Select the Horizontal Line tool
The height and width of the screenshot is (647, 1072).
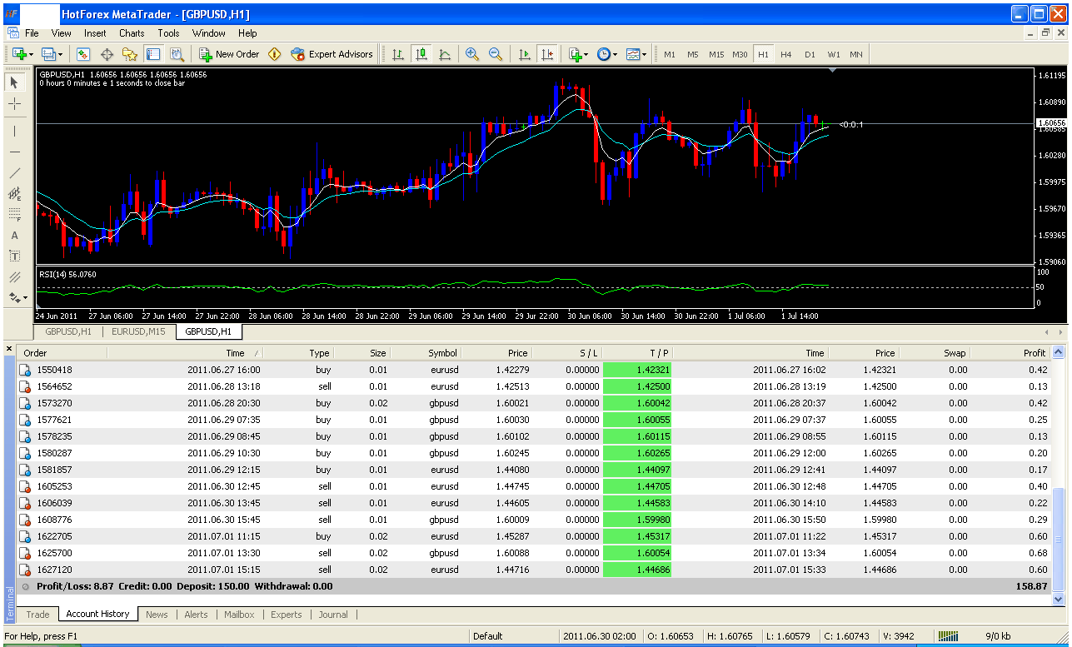point(15,152)
